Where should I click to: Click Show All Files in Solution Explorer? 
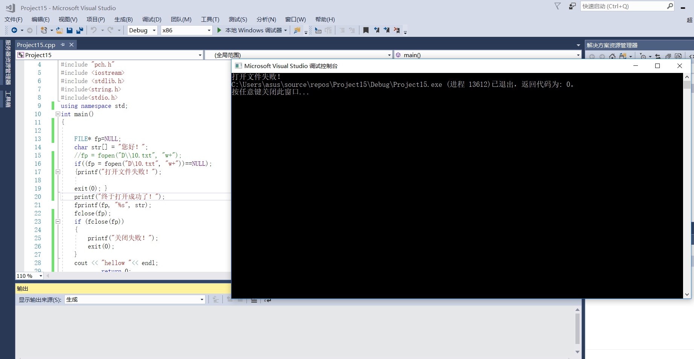coord(678,56)
